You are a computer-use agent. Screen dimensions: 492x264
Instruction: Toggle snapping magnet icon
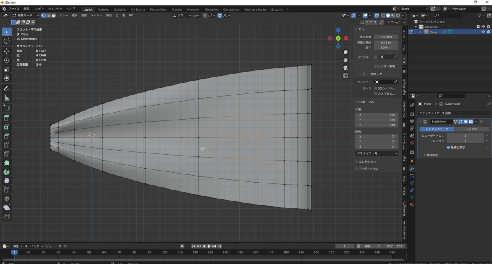point(204,16)
